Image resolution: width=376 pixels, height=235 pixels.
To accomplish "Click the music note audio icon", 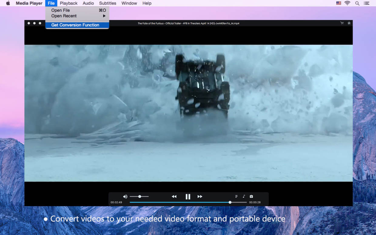I will (244, 196).
